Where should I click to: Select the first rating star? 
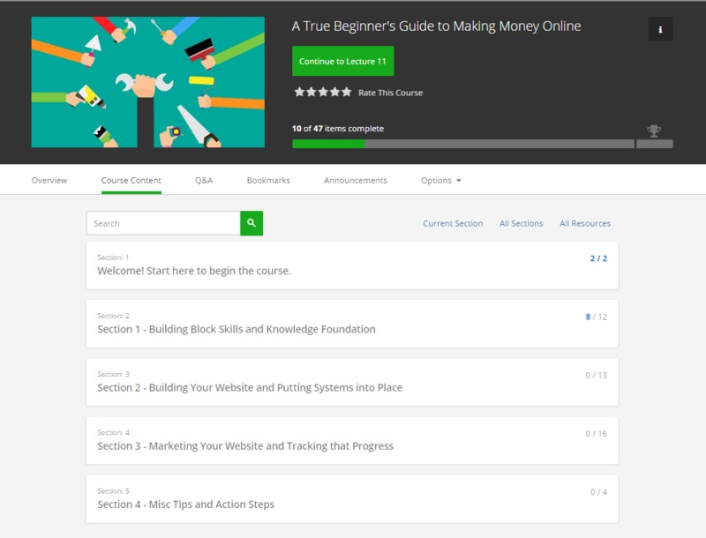click(x=299, y=92)
